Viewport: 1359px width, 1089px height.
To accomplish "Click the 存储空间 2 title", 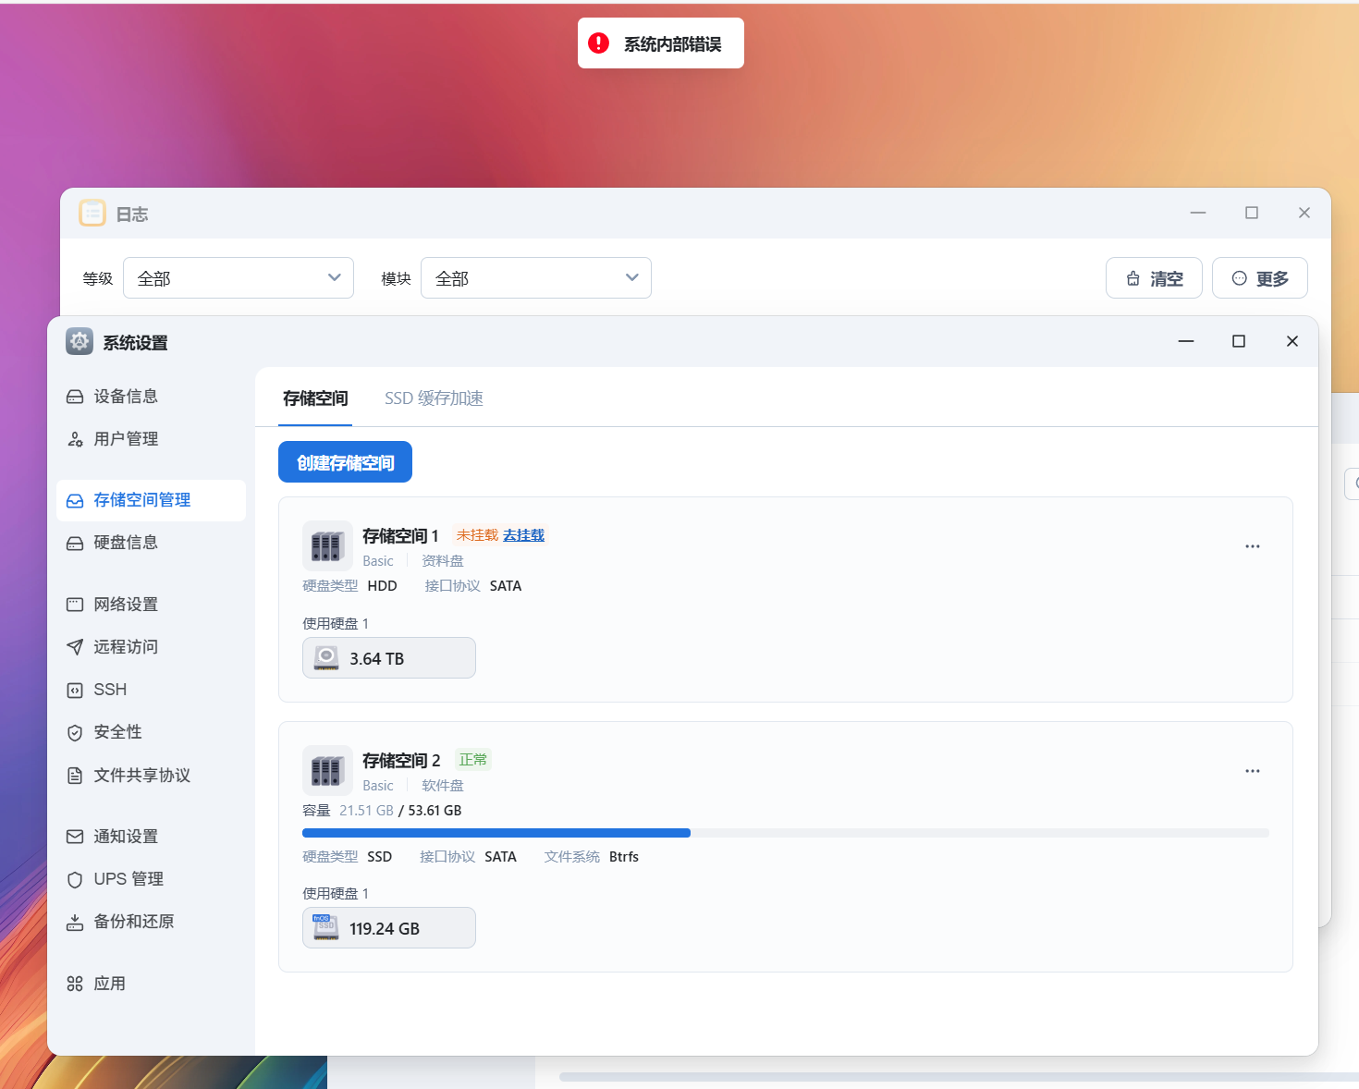I will click(401, 761).
